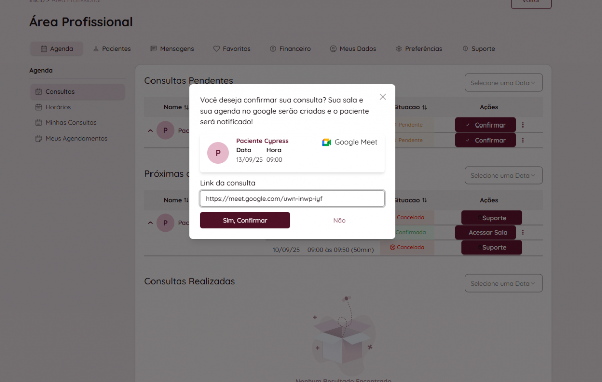Switch to the Mensagens tab
Image resolution: width=602 pixels, height=382 pixels.
(x=172, y=49)
